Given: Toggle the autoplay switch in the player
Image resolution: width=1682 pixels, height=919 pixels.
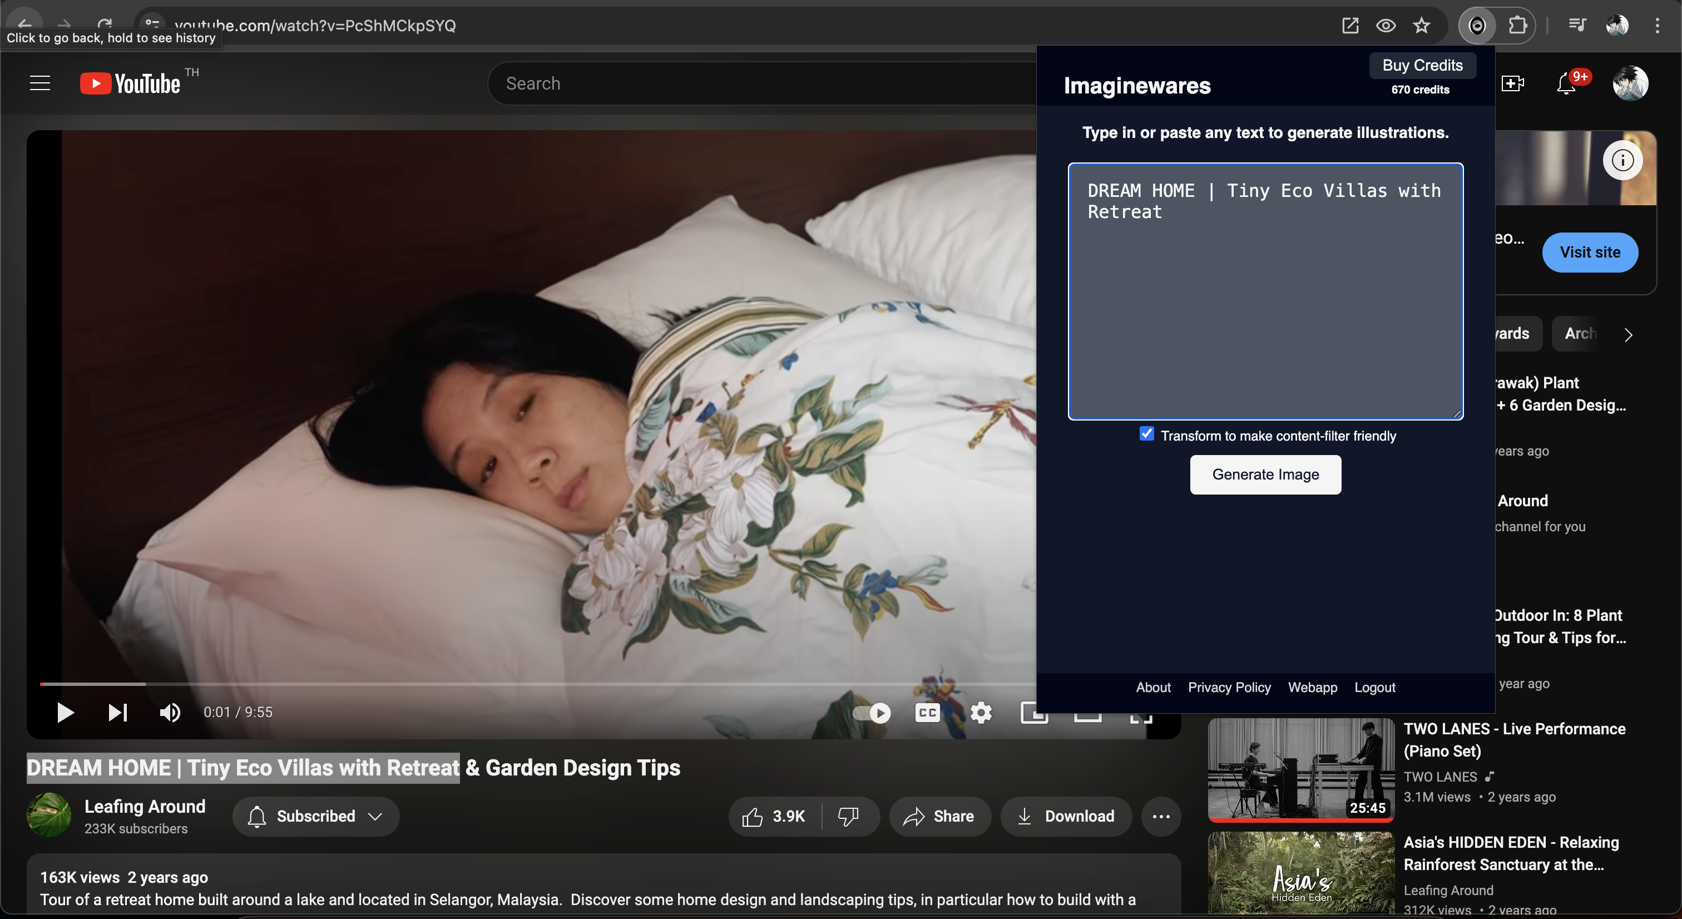Looking at the screenshot, I should 872,712.
